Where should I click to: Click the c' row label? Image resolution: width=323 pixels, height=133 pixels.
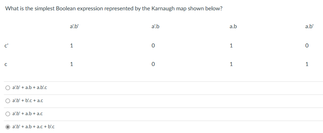(6, 46)
